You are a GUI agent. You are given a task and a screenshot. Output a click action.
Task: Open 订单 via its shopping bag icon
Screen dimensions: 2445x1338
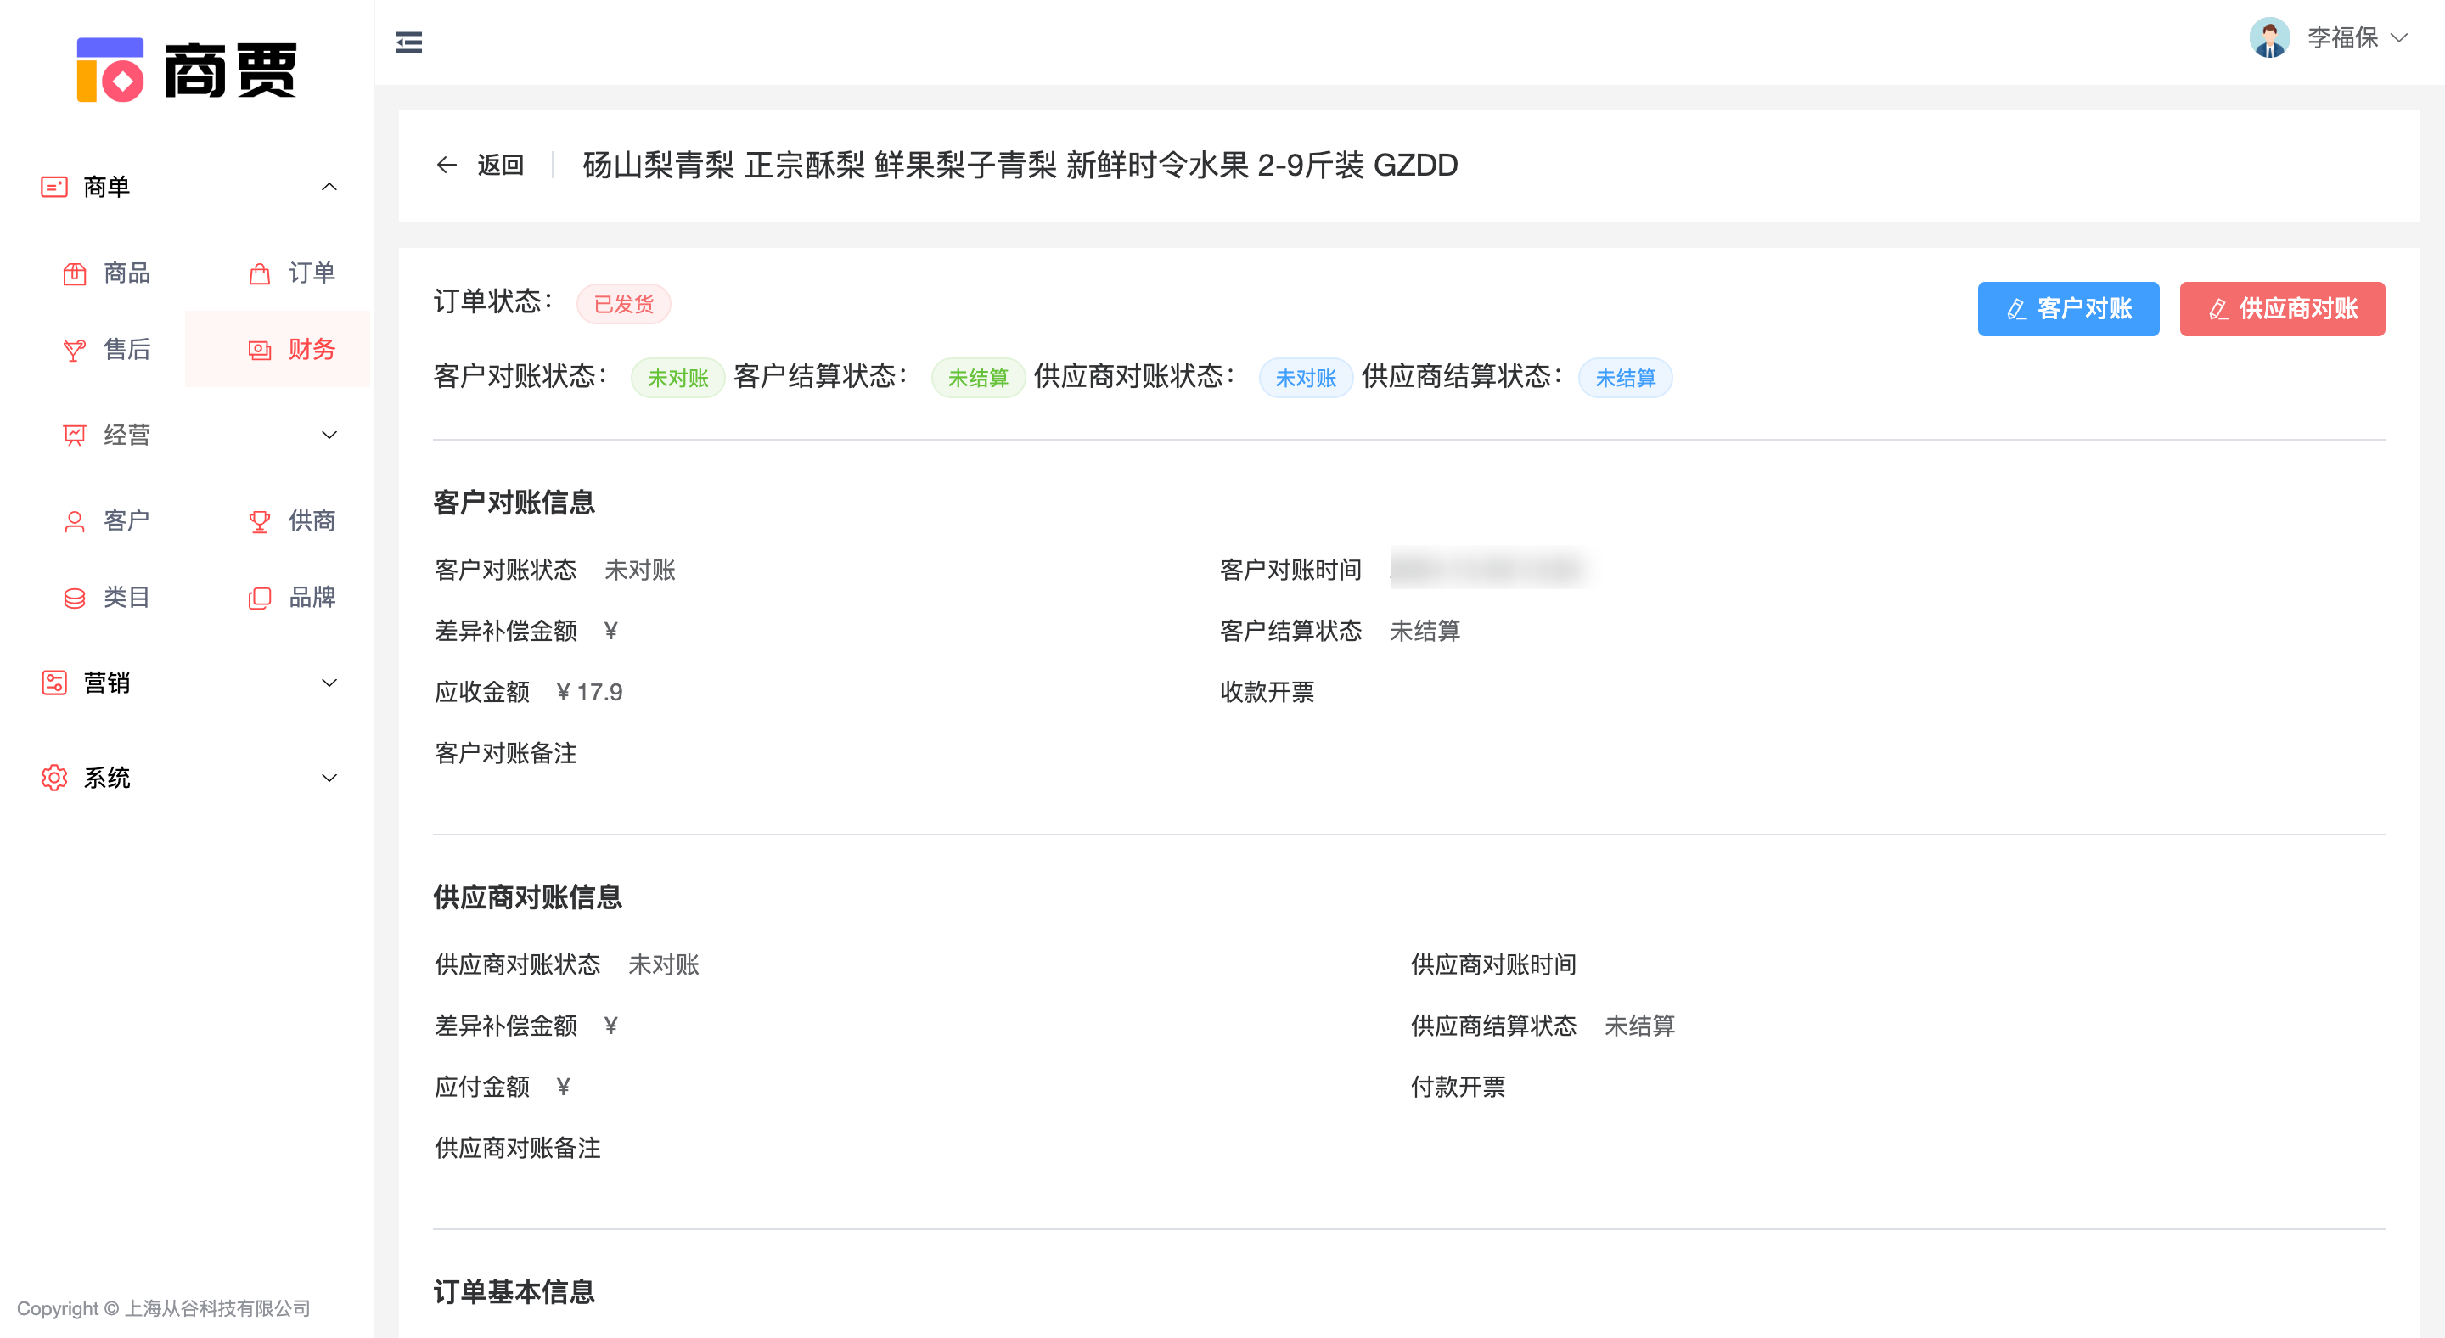pos(259,274)
